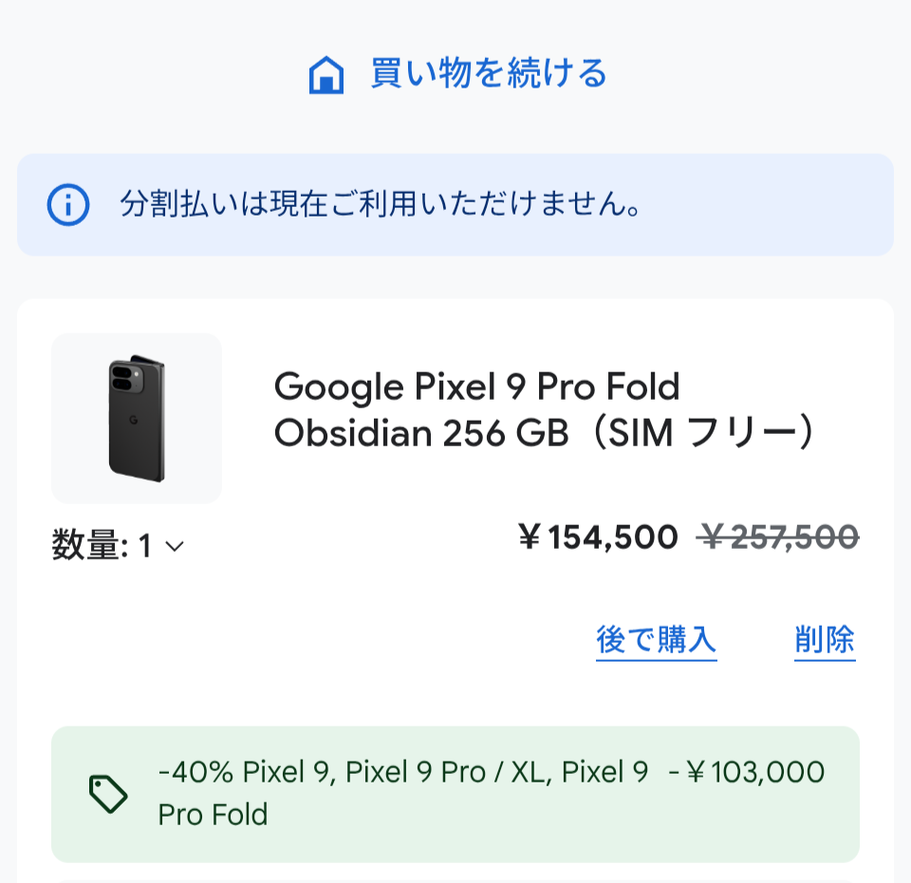Click the quantity value 1
911x883 pixels.
[144, 546]
